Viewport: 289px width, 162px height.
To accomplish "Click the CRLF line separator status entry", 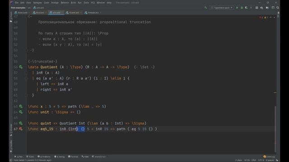I will pyautogui.click(x=254, y=160).
